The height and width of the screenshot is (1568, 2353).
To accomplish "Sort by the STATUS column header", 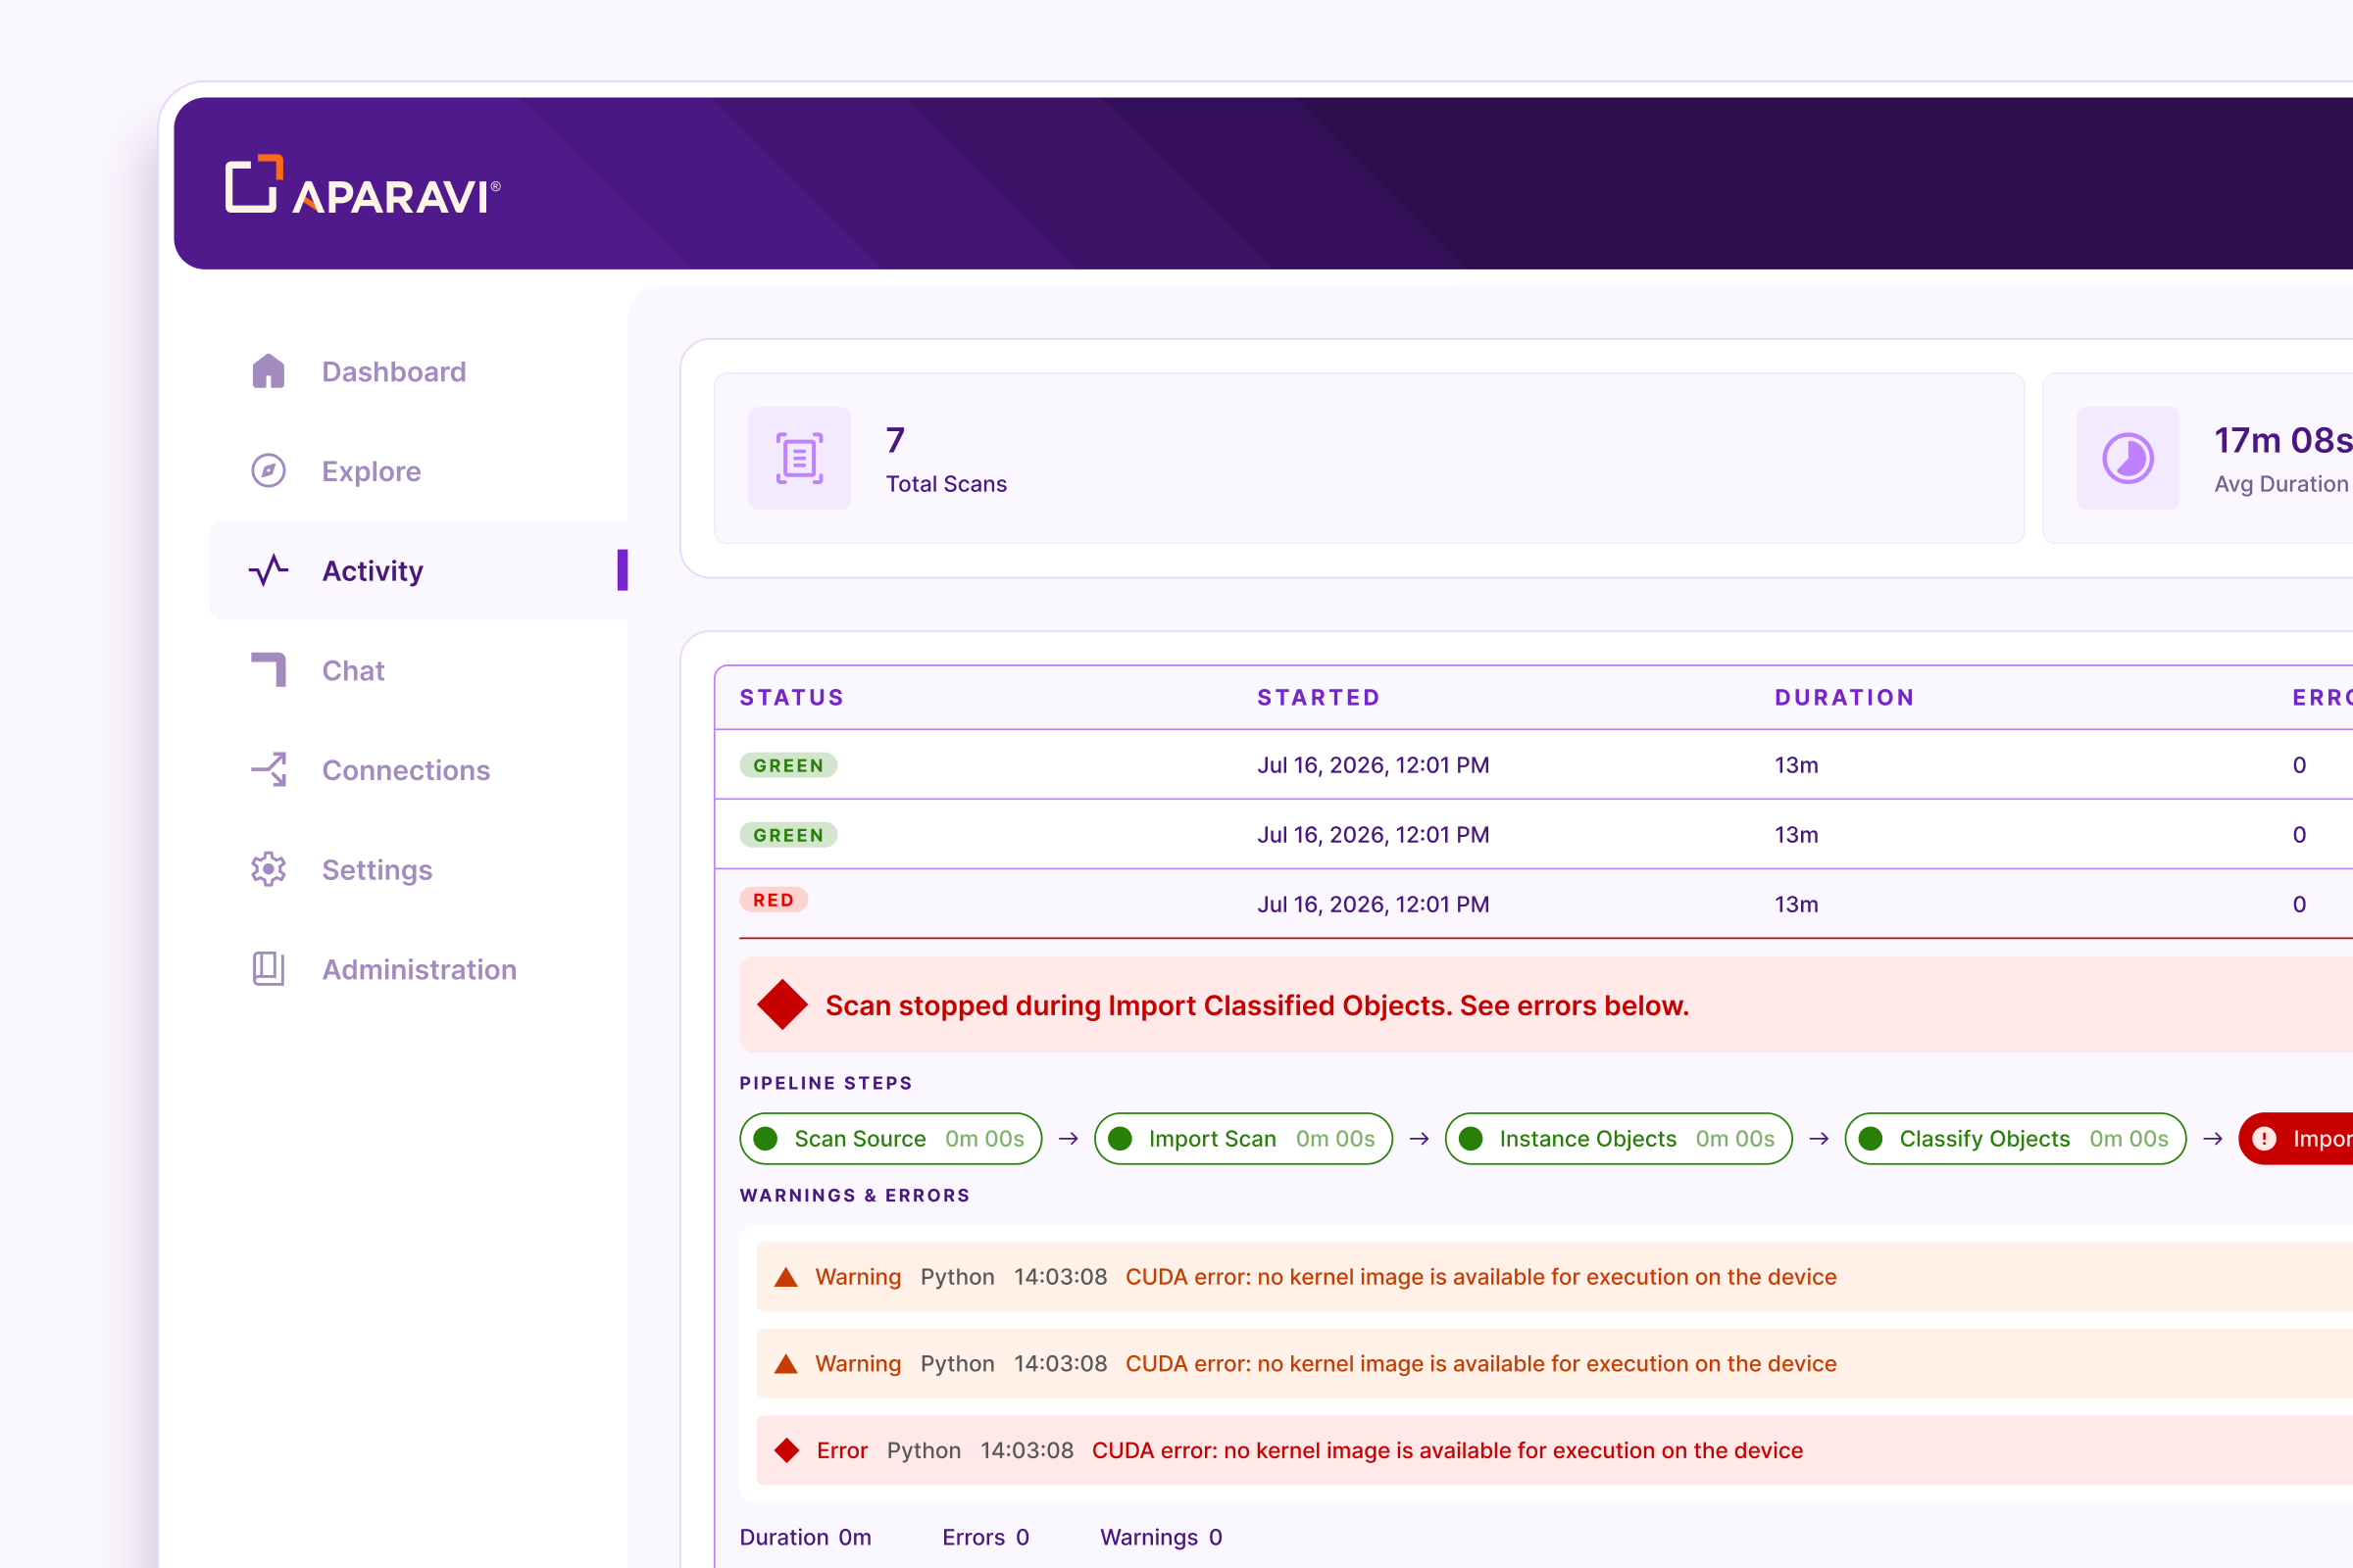I will click(x=791, y=697).
